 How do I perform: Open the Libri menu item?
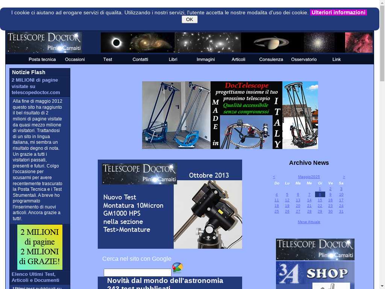point(173,59)
